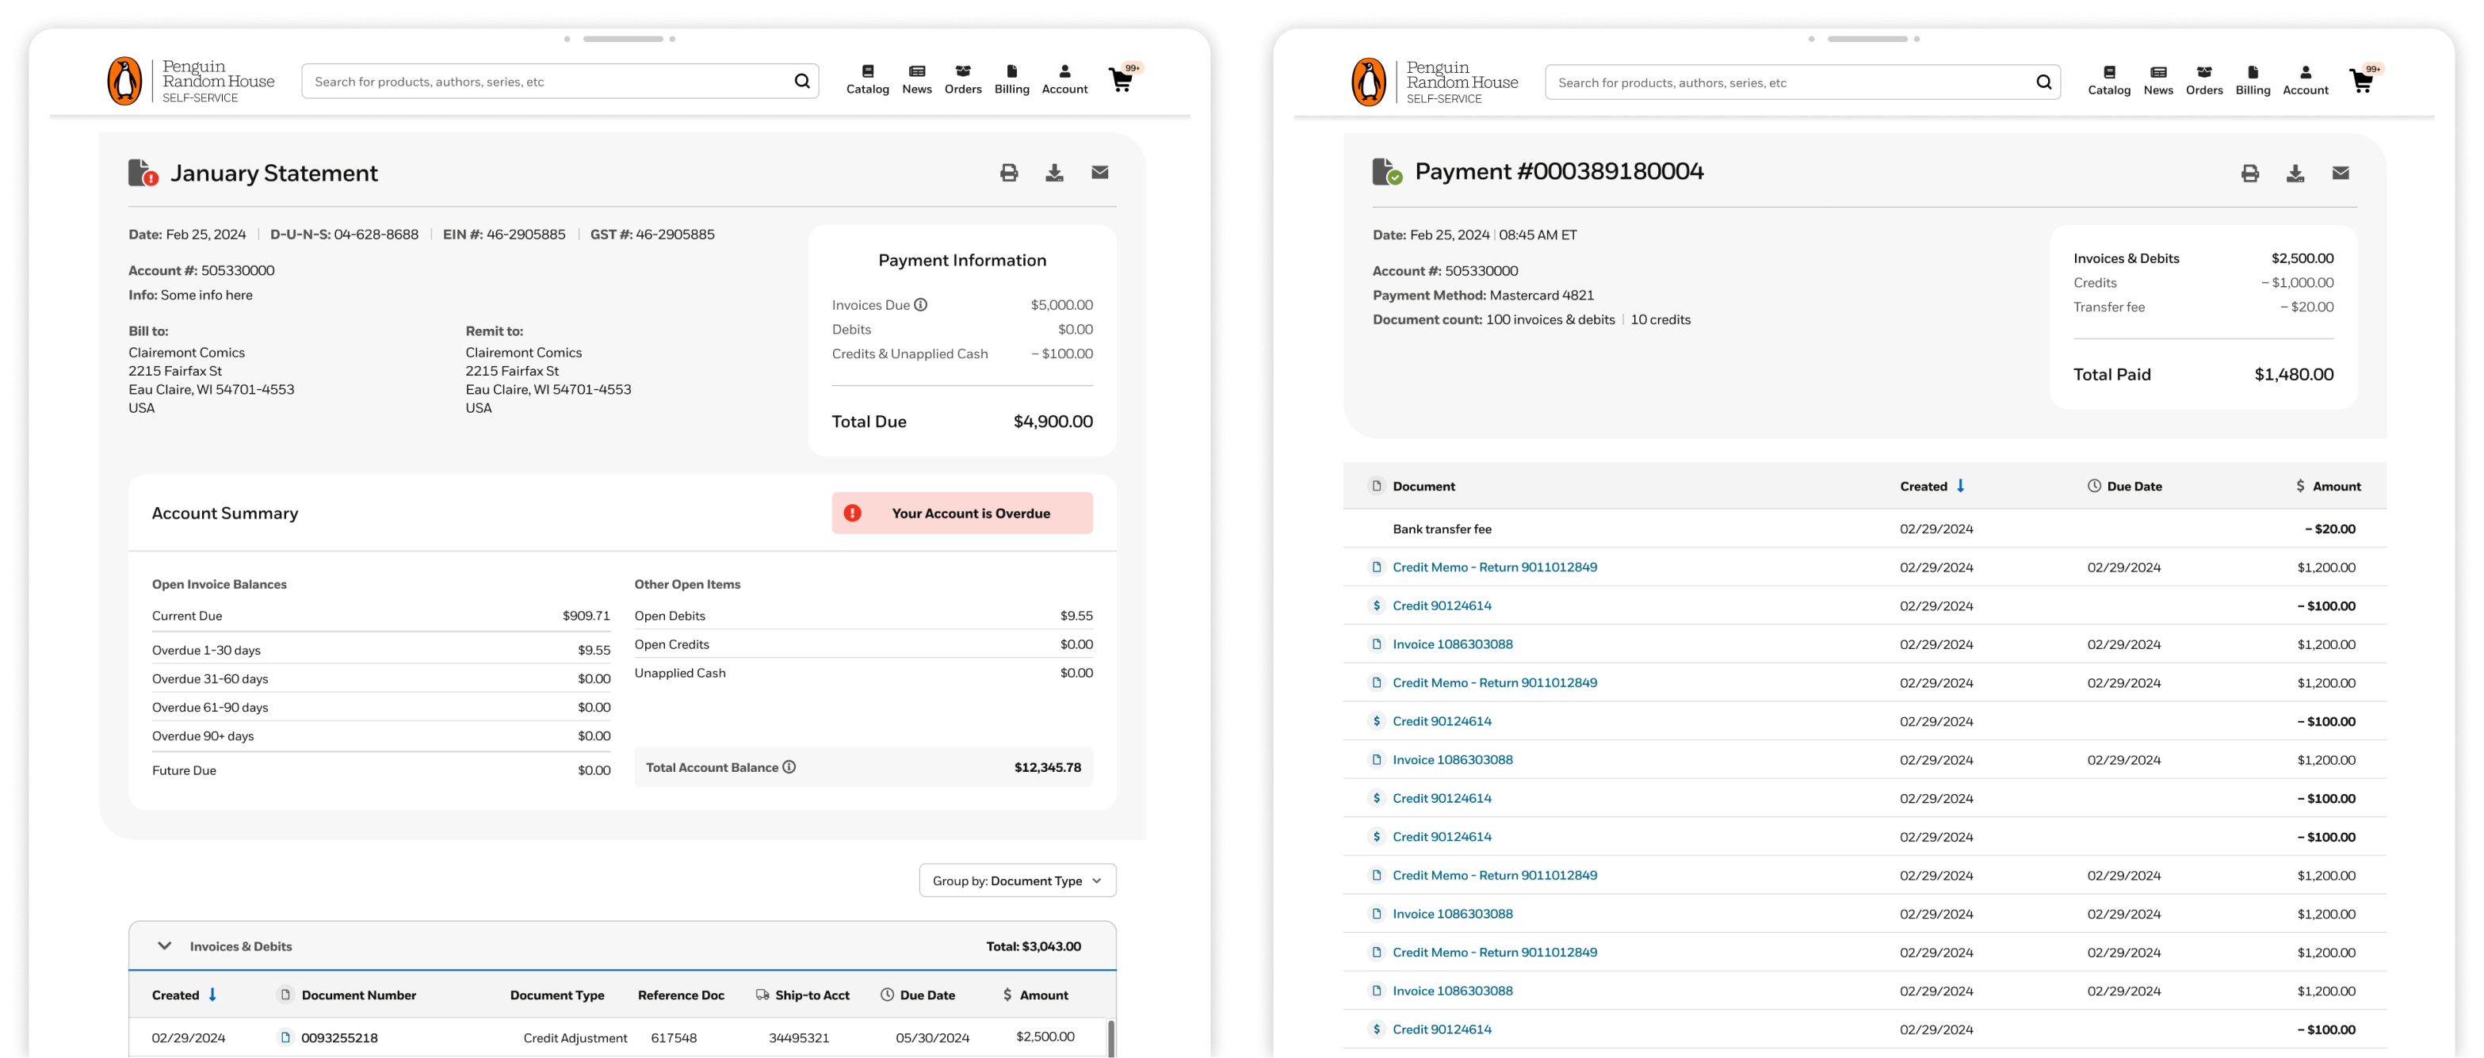Viewport: 2484px width, 1058px height.
Task: Download the January Statement
Action: (1054, 173)
